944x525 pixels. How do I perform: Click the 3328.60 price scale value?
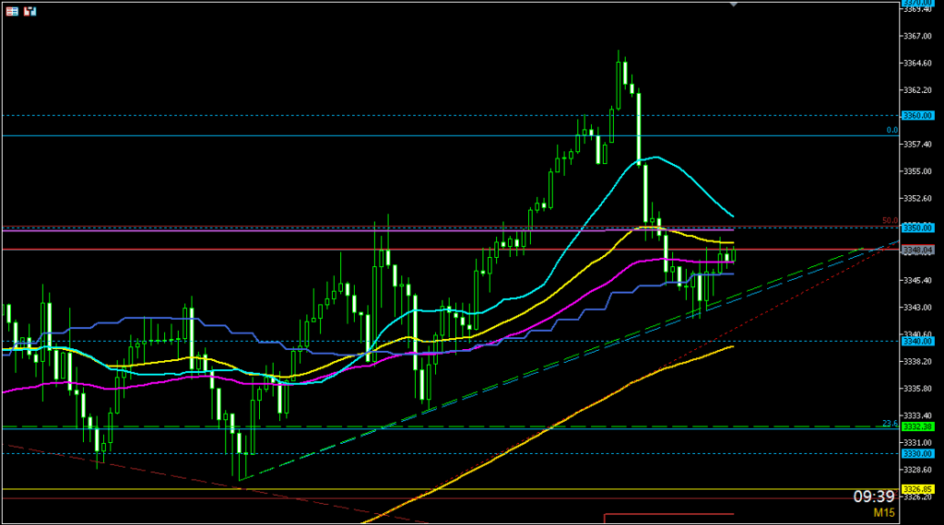[x=917, y=470]
